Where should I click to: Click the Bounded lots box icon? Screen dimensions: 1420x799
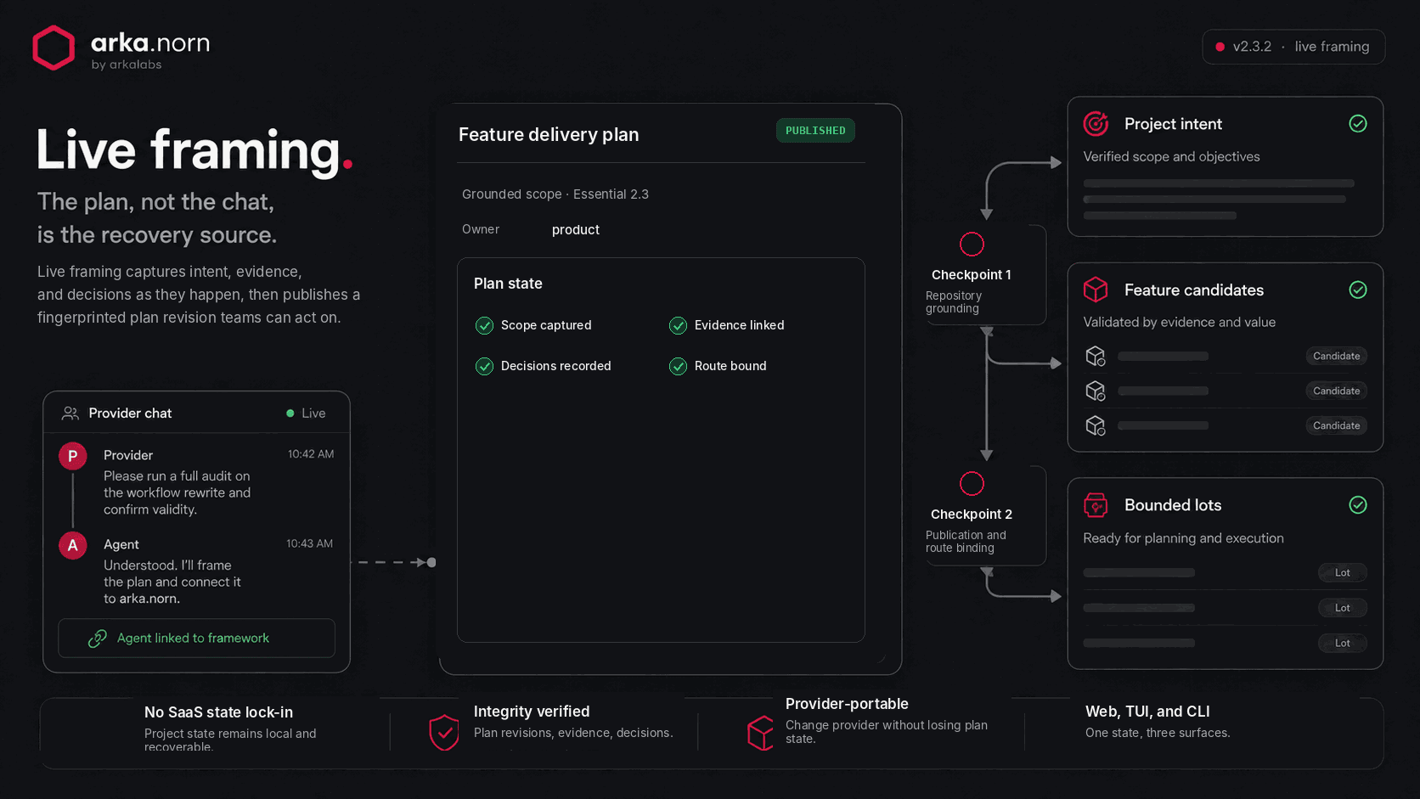[1096, 505]
